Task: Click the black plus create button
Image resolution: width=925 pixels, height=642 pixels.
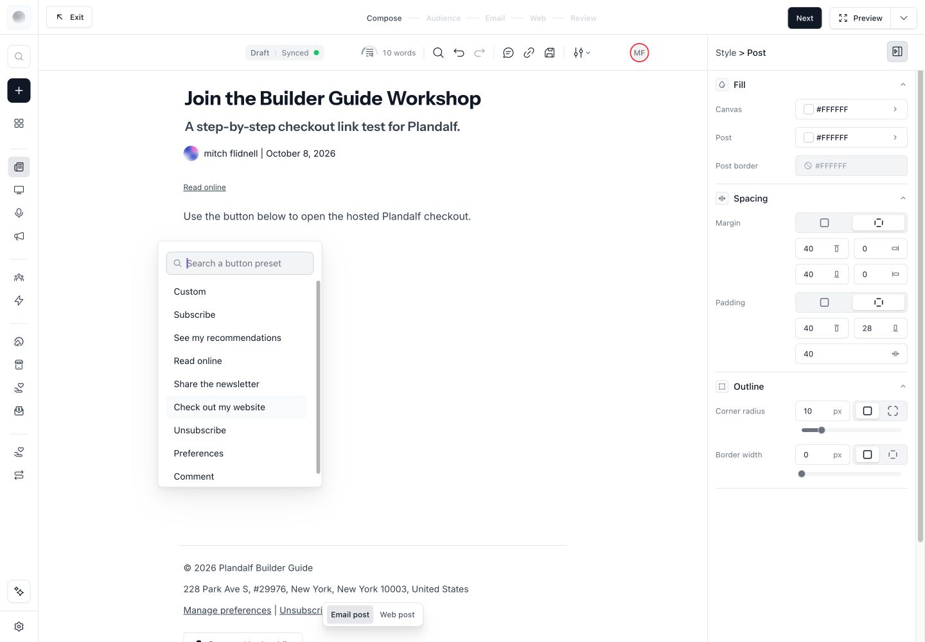Action: [19, 91]
